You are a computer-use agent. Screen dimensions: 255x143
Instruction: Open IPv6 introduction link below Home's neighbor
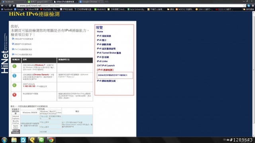pos(102,40)
